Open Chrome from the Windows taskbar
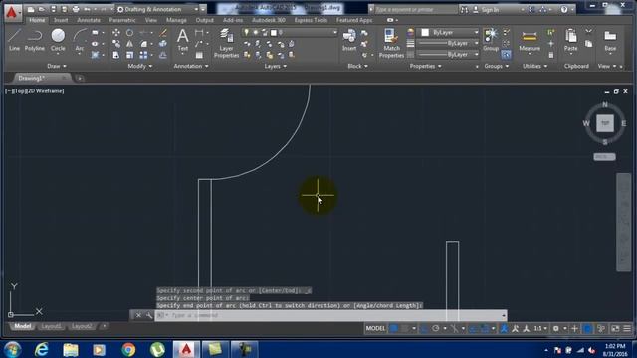The height and width of the screenshot is (358, 637). (128, 349)
